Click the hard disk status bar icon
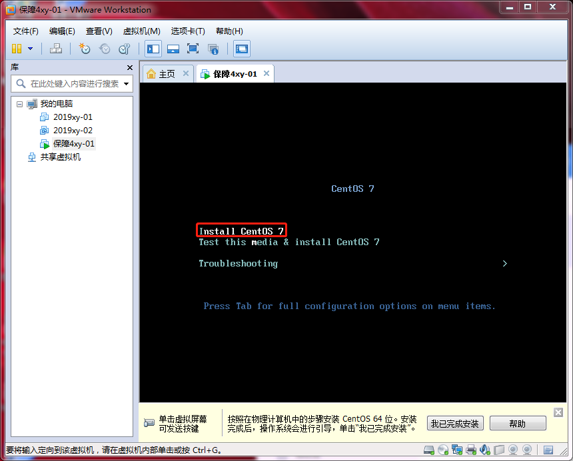573x461 pixels. [x=429, y=450]
